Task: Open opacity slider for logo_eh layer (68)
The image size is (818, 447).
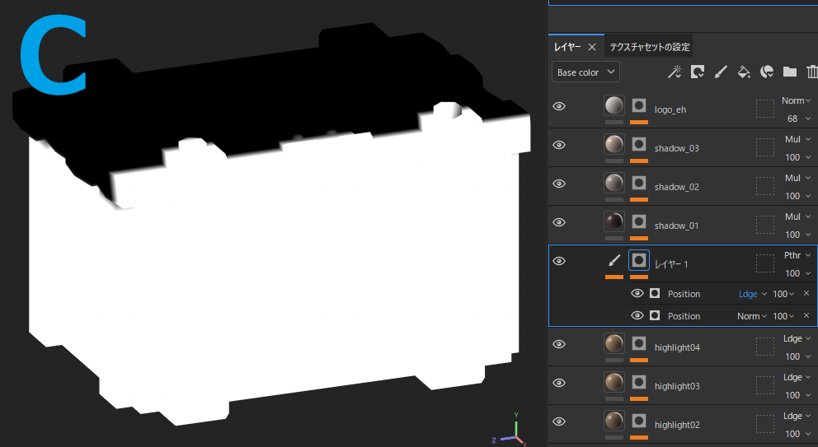Action: 797,119
